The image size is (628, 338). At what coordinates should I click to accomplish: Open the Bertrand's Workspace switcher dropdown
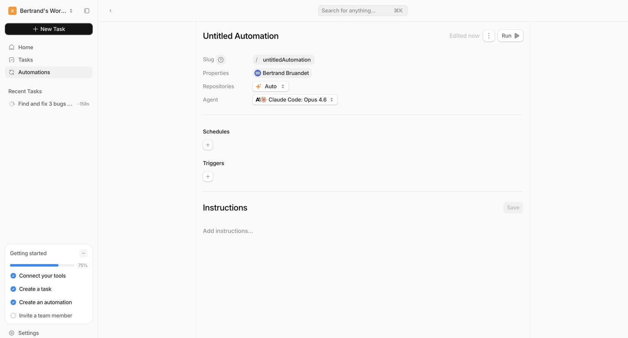pos(41,11)
